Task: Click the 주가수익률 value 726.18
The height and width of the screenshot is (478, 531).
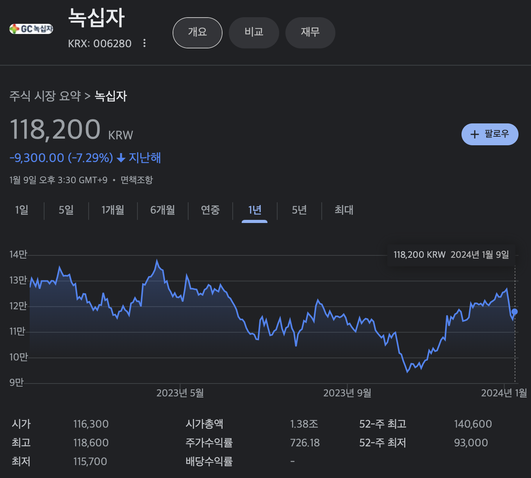Action: coord(305,443)
